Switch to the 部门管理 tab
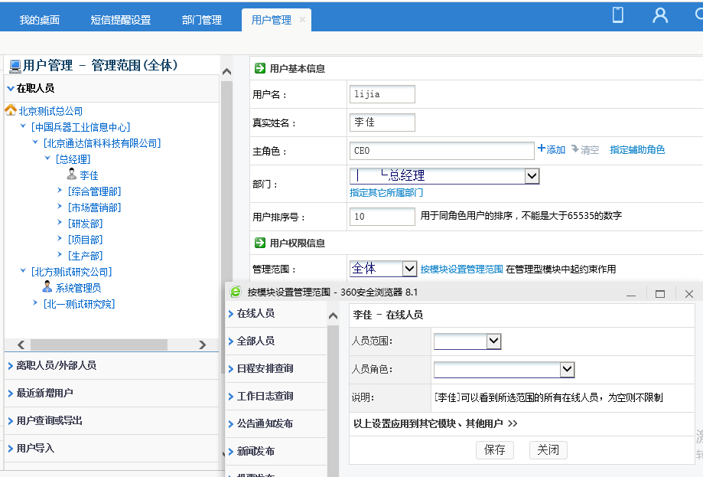The image size is (703, 477). pyautogui.click(x=202, y=20)
